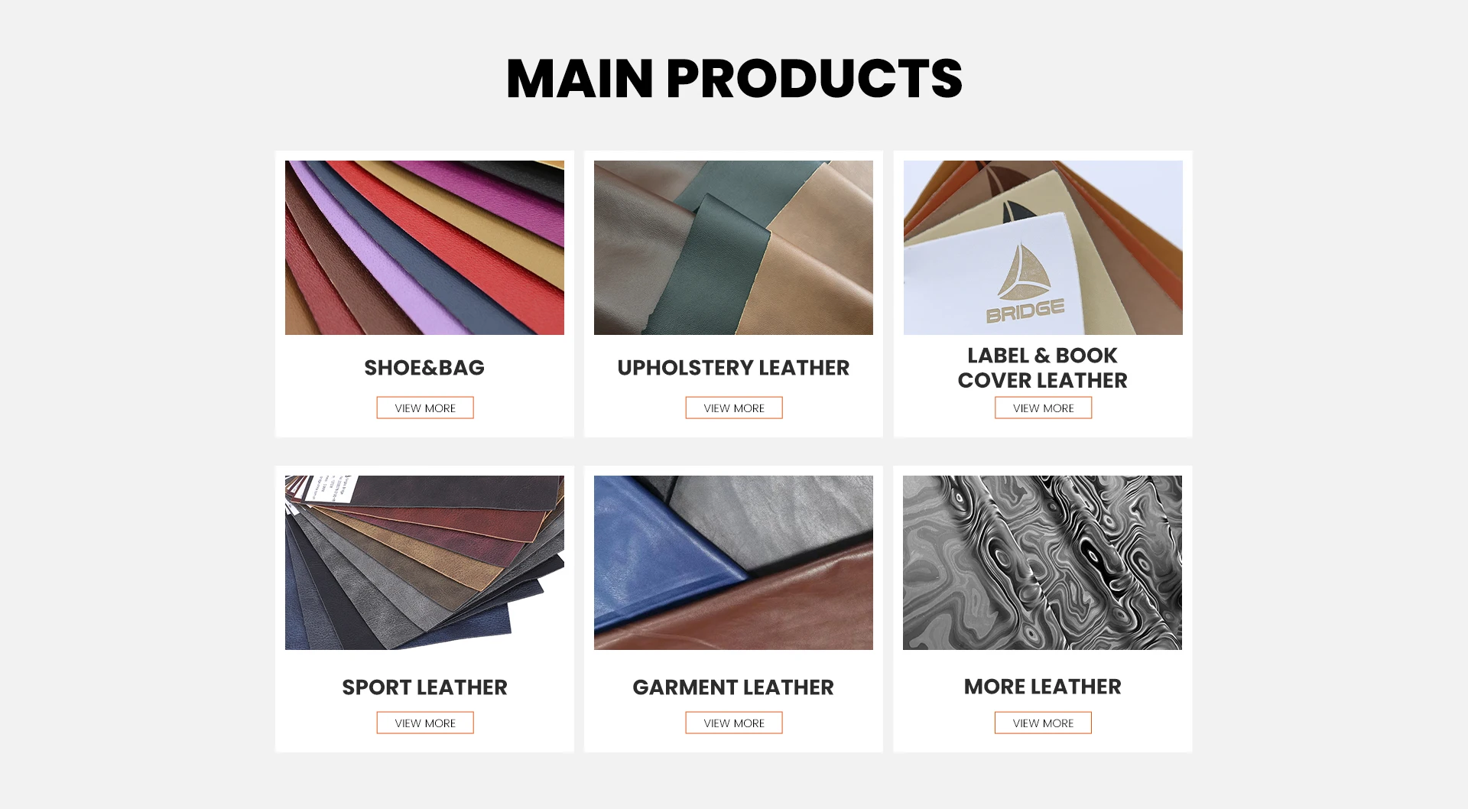Open the Garment Leather blue and brown image
This screenshot has height=809, width=1468.
click(x=733, y=563)
